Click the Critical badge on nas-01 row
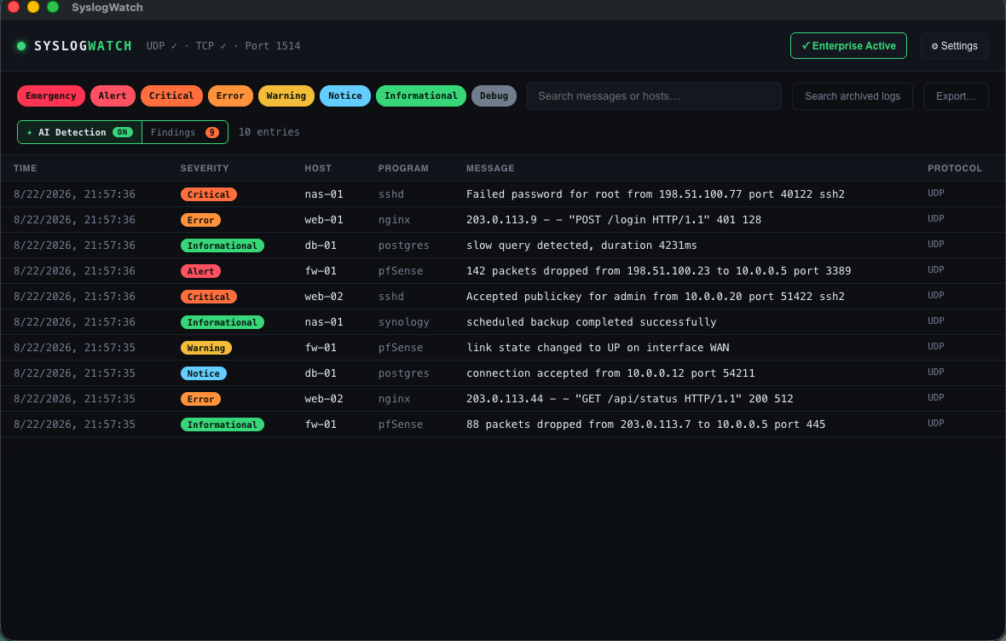 pyautogui.click(x=209, y=194)
